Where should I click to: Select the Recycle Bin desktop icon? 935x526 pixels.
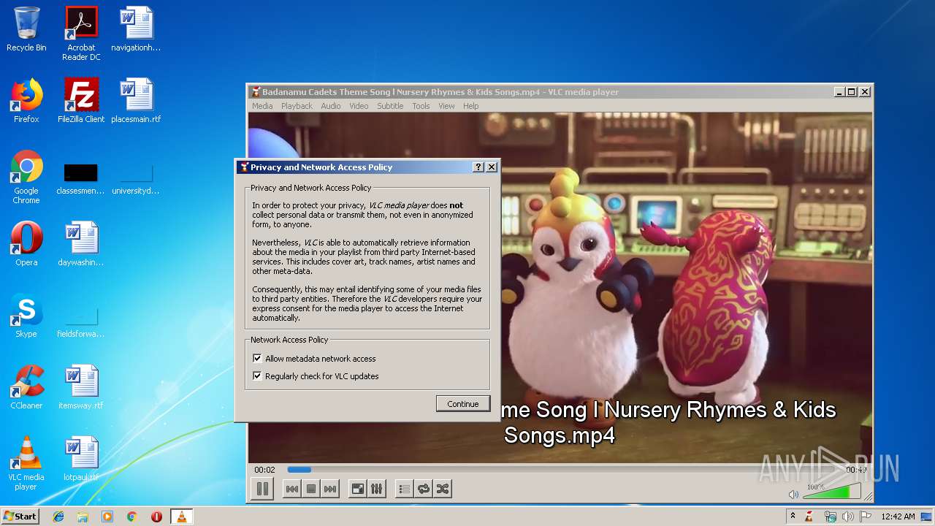(26, 29)
